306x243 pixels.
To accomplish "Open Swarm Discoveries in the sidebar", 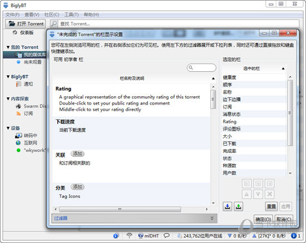I will [x=34, y=106].
